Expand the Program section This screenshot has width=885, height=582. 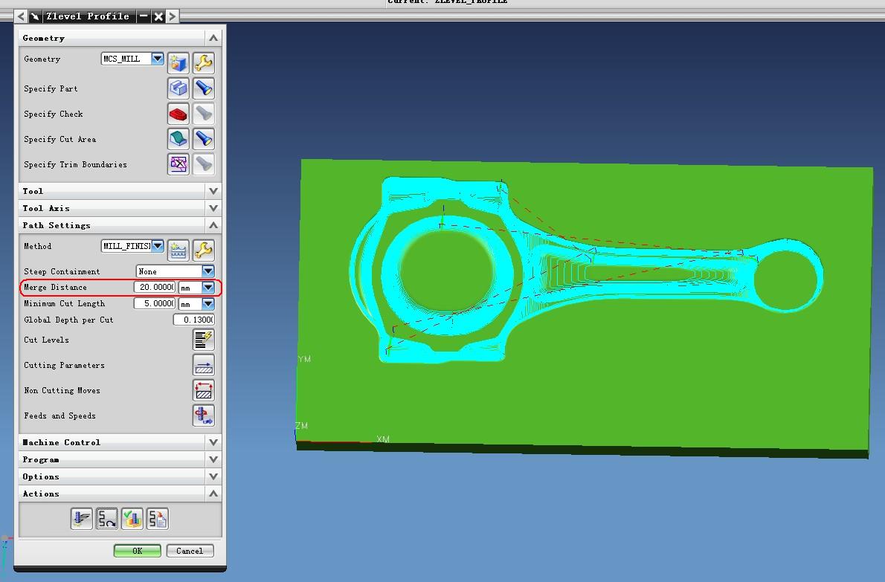click(213, 459)
